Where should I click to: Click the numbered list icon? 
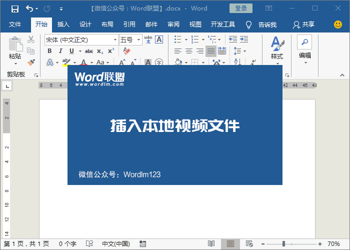pyautogui.click(x=195, y=39)
